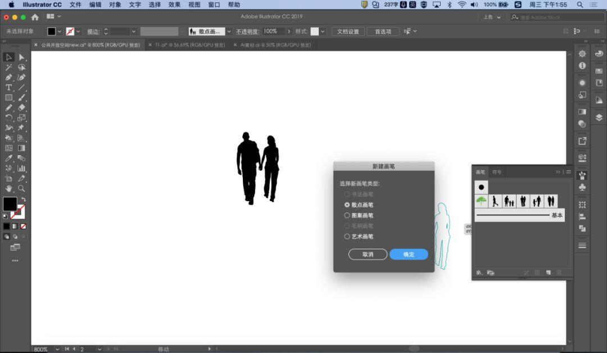Switch to Draw Behind mode
607x353 pixels.
point(15,237)
